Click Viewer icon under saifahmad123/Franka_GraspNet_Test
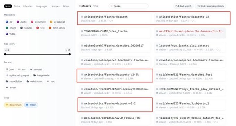Screen dimensions: 236x126 [x=157, y=78]
